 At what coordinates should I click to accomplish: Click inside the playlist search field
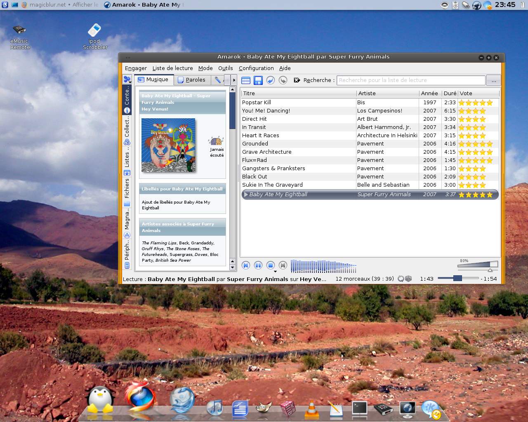pyautogui.click(x=411, y=80)
